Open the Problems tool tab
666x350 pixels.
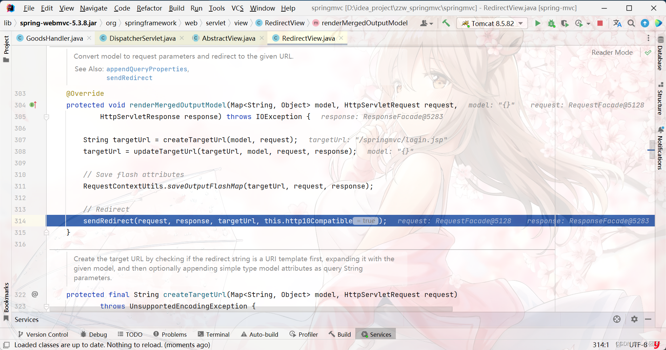coord(170,334)
